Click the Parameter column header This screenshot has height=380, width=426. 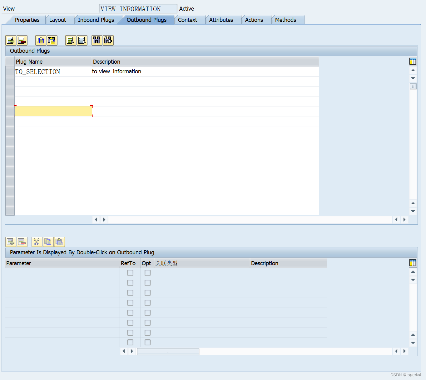click(62, 263)
